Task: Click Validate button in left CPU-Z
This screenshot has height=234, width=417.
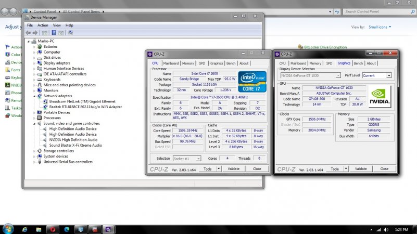Action: [x=234, y=168]
